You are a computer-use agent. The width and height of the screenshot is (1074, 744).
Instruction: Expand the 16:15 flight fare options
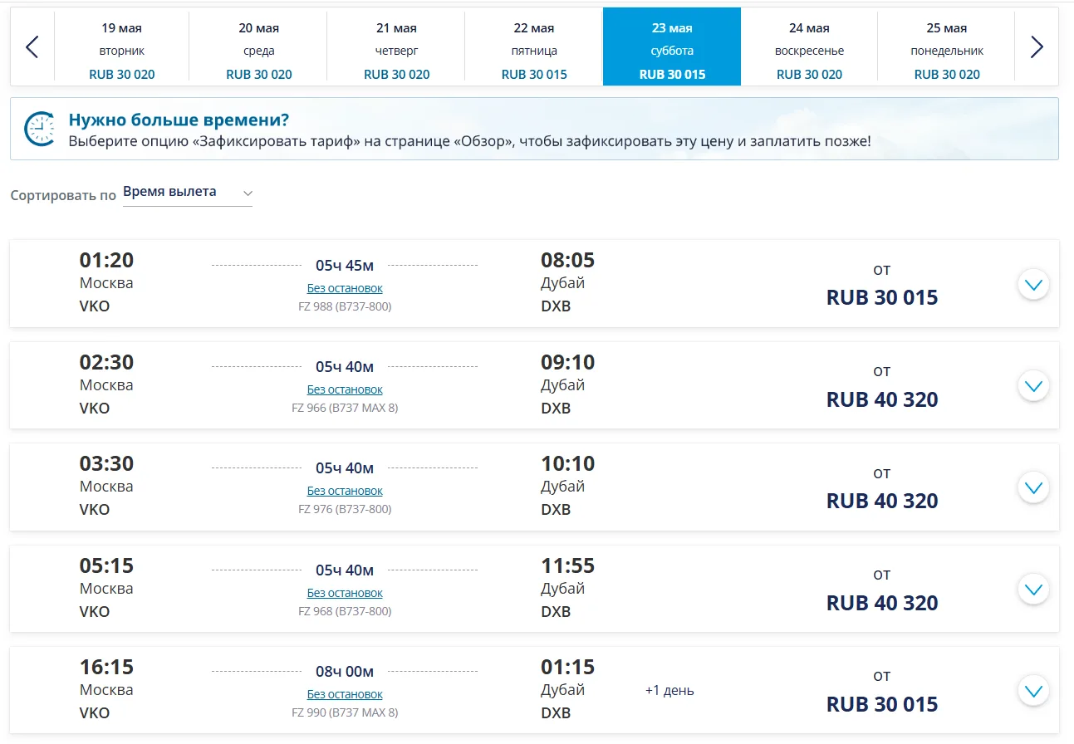1033,691
